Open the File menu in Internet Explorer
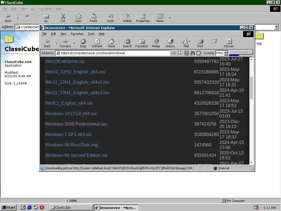 click(x=44, y=34)
